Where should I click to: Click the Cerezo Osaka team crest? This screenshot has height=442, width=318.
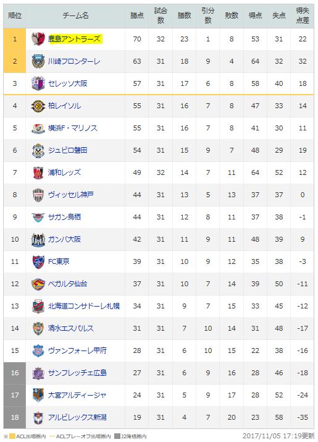coord(38,83)
